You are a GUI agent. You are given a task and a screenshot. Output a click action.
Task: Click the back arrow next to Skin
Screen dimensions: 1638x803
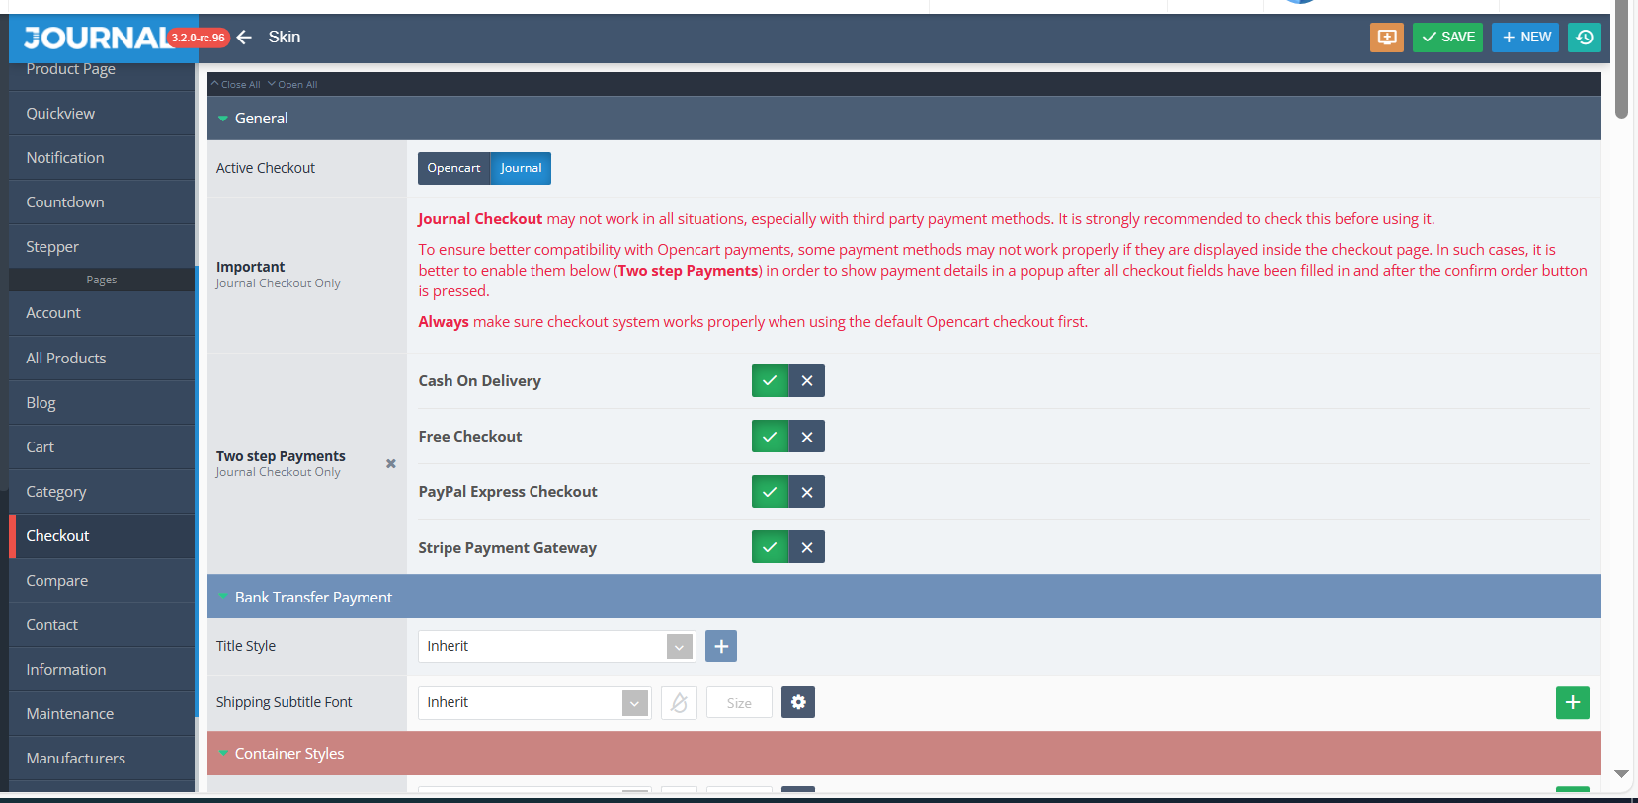click(244, 38)
